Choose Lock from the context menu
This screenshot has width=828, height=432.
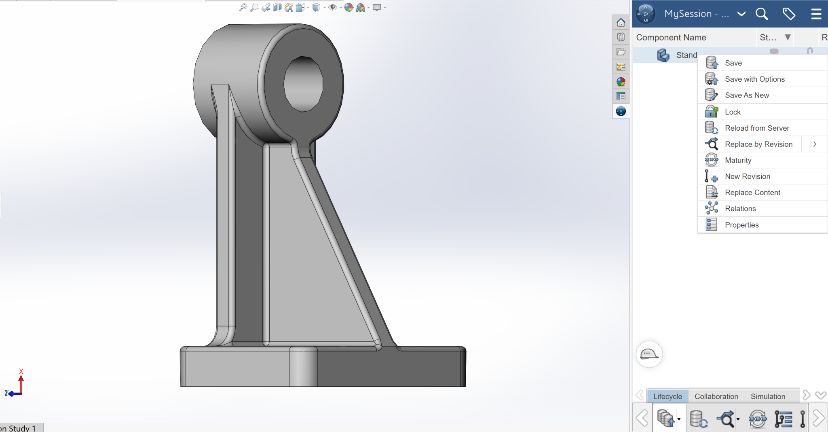tap(763, 112)
